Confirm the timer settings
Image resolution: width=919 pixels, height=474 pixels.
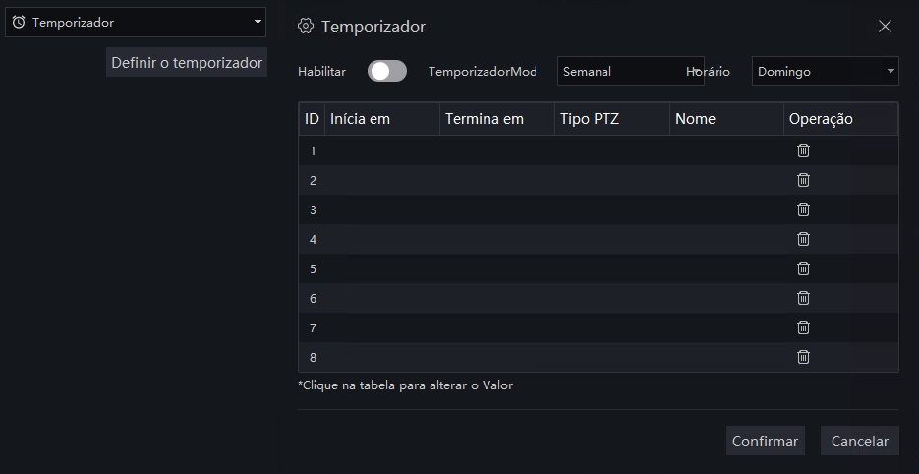pos(766,442)
